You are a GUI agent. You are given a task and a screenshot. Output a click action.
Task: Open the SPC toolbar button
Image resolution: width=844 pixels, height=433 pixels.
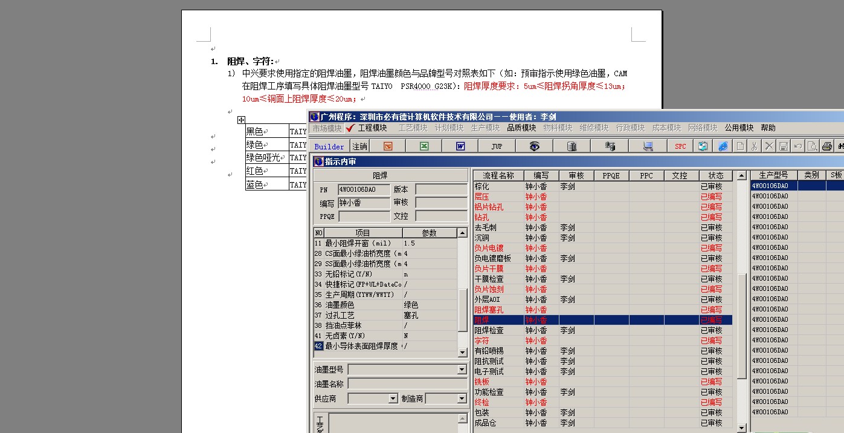(680, 146)
